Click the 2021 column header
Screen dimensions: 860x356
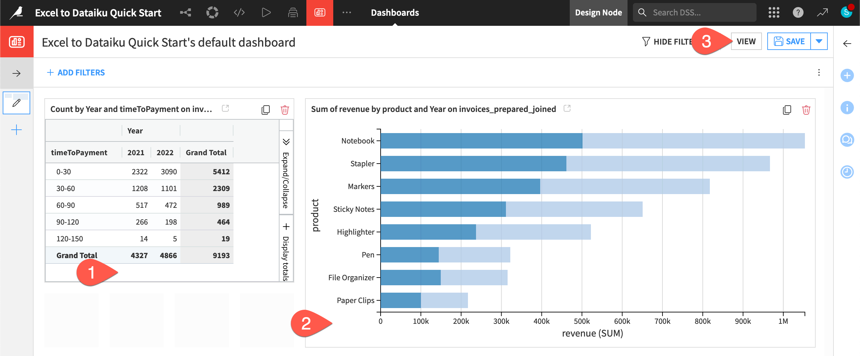tap(136, 153)
